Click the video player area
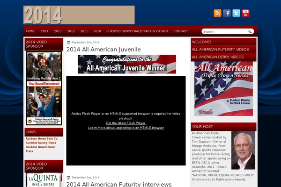The width and height of the screenshot is (281, 187). [126, 121]
